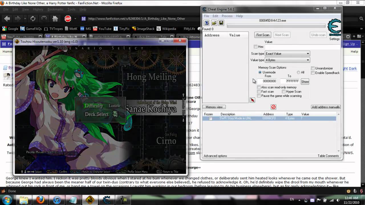This screenshot has height=205, width=365.
Task: Click the red arrow add-to-list icon
Action: coord(252,100)
